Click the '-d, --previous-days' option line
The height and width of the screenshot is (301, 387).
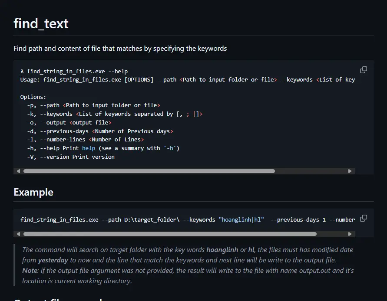[x=100, y=131]
